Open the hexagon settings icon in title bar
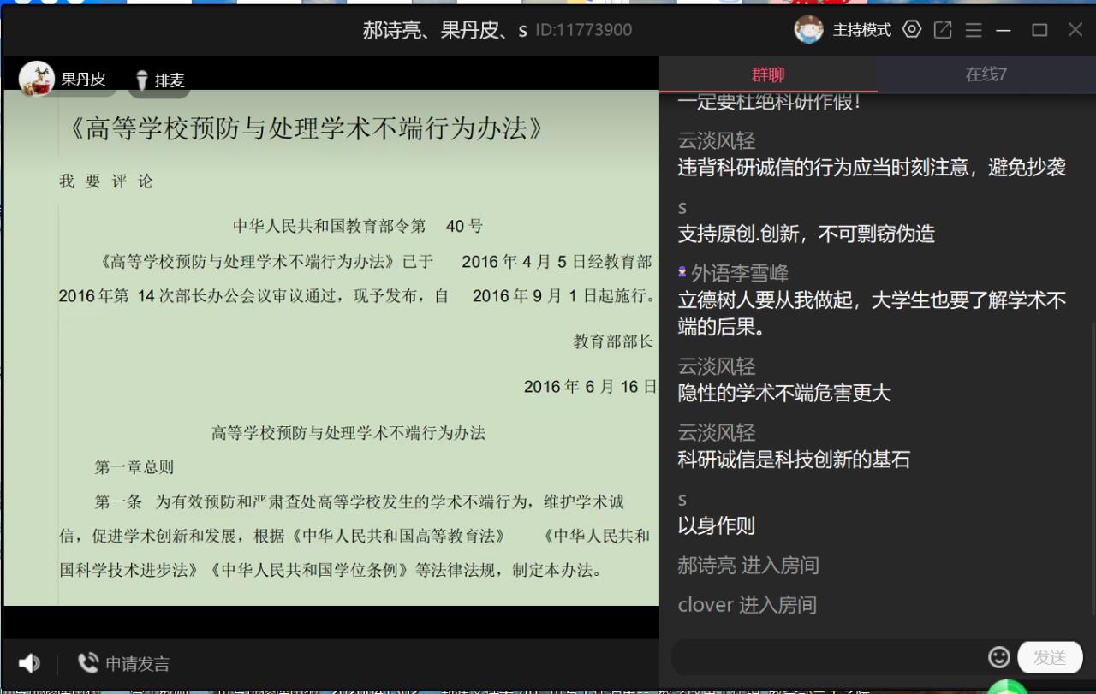The width and height of the screenshot is (1096, 694). 912,30
